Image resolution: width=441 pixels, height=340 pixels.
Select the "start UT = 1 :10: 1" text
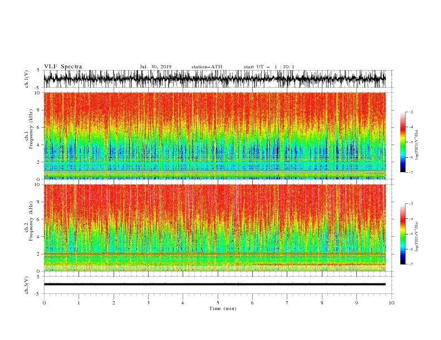[269, 67]
